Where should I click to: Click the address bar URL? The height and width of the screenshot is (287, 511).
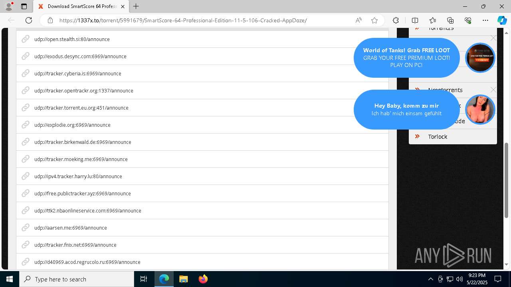(183, 20)
